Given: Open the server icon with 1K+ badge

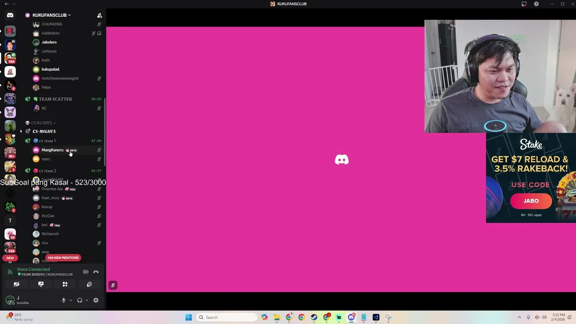Looking at the screenshot, I should click(10, 153).
